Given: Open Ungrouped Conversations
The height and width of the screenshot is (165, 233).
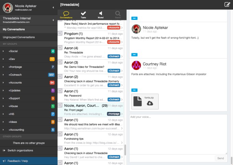Looking at the screenshot, I should pyautogui.click(x=29, y=37).
